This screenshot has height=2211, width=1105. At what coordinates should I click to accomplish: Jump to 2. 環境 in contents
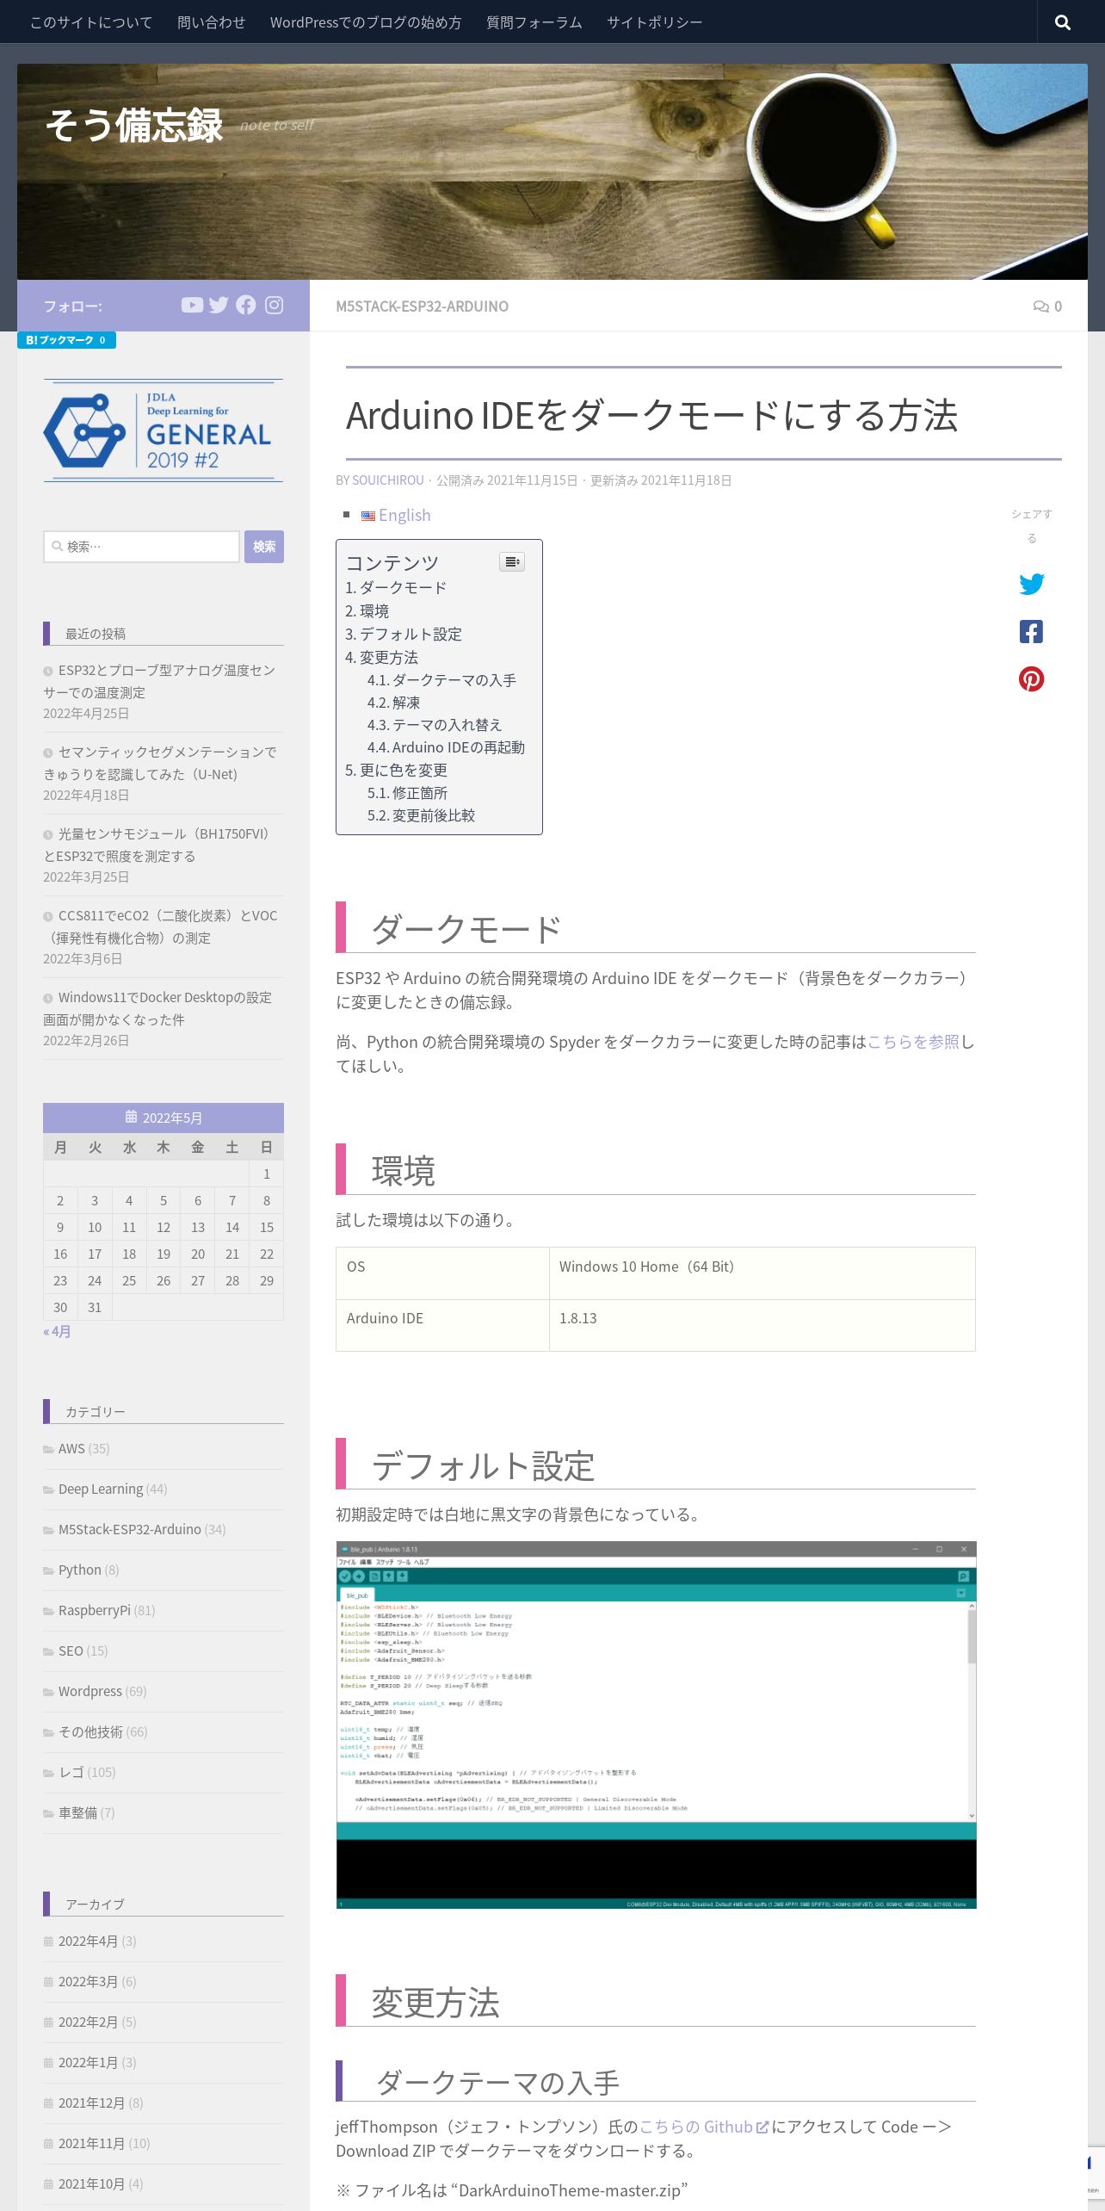click(367, 611)
